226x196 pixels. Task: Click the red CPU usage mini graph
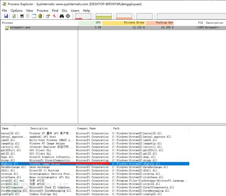click(x=83, y=16)
